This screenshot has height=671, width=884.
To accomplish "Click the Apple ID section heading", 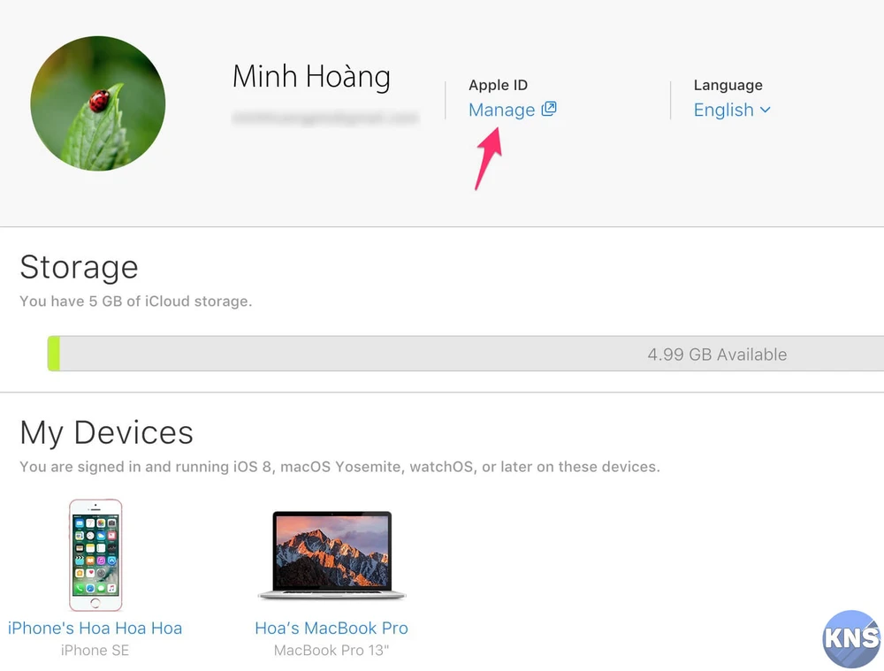I will (x=498, y=85).
